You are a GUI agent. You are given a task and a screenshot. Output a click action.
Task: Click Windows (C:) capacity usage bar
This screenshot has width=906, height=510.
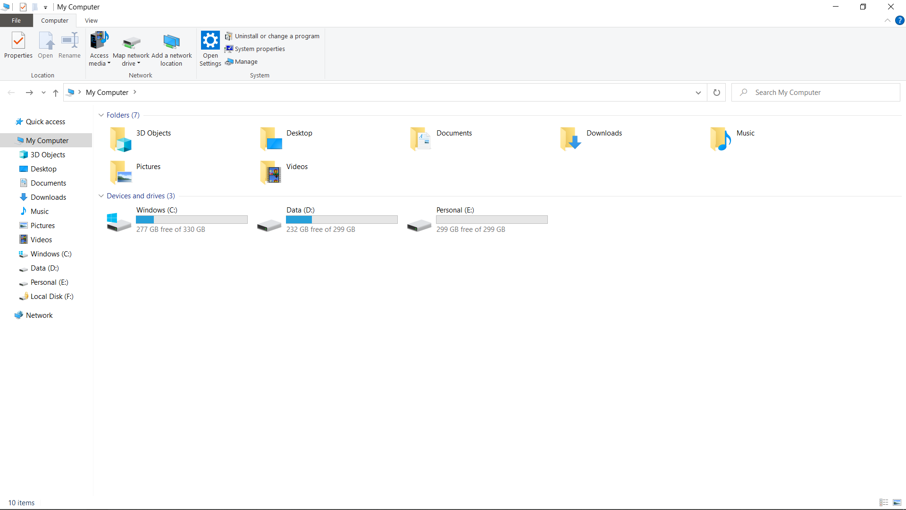point(192,220)
